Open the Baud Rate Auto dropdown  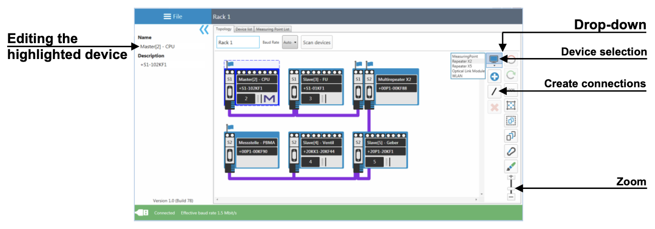[290, 43]
